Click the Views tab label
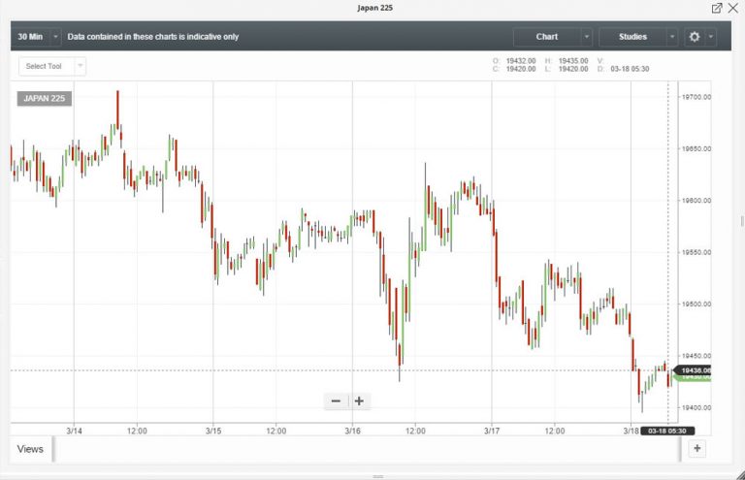This screenshot has height=480, width=745. click(x=30, y=449)
